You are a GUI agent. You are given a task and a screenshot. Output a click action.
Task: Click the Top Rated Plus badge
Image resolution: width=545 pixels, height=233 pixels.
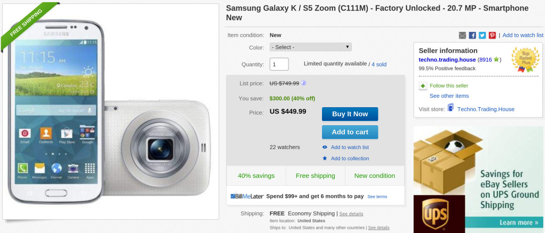pos(525,59)
